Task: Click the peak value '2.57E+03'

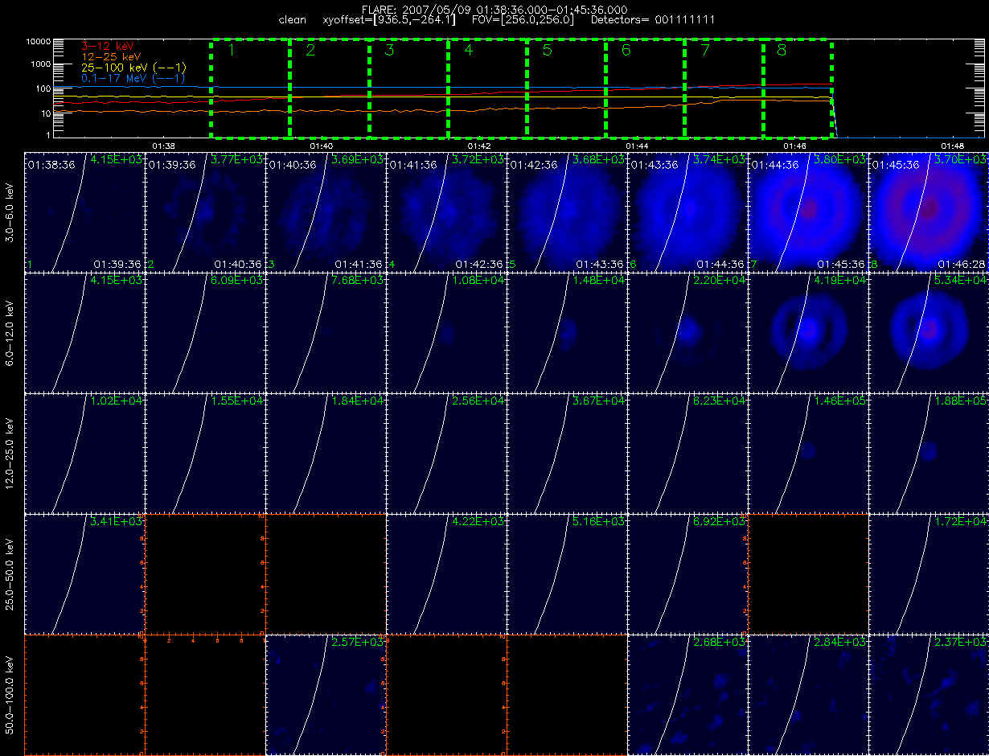Action: point(359,643)
